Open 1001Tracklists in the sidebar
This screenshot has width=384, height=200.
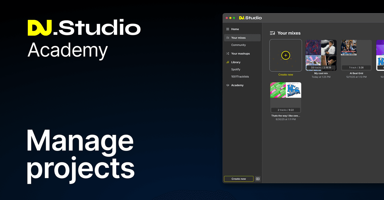(x=240, y=77)
